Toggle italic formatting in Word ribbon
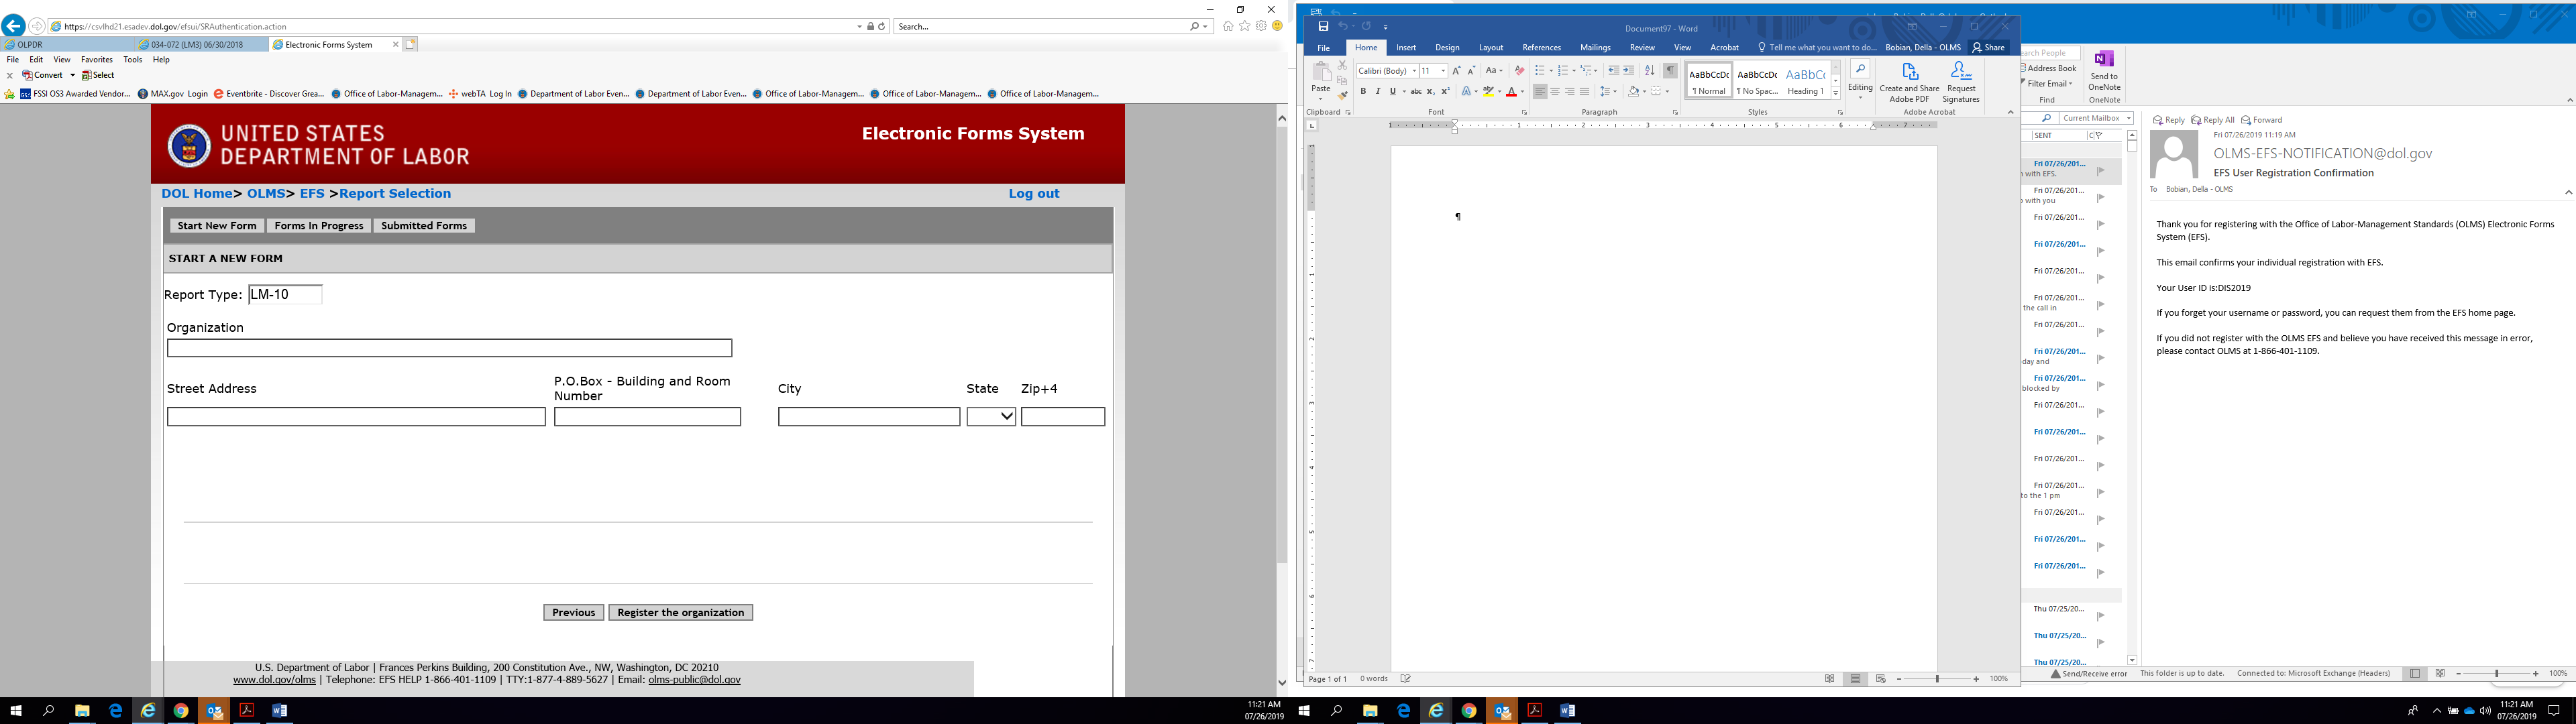2576x724 pixels. [1377, 91]
